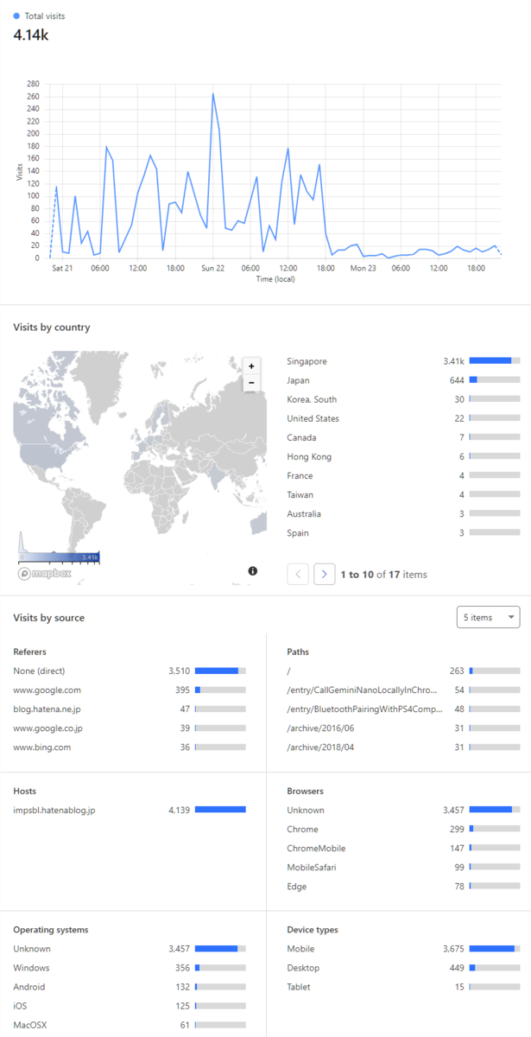The width and height of the screenshot is (531, 1037).
Task: Click the Sat 21 axis label
Action: (x=62, y=268)
